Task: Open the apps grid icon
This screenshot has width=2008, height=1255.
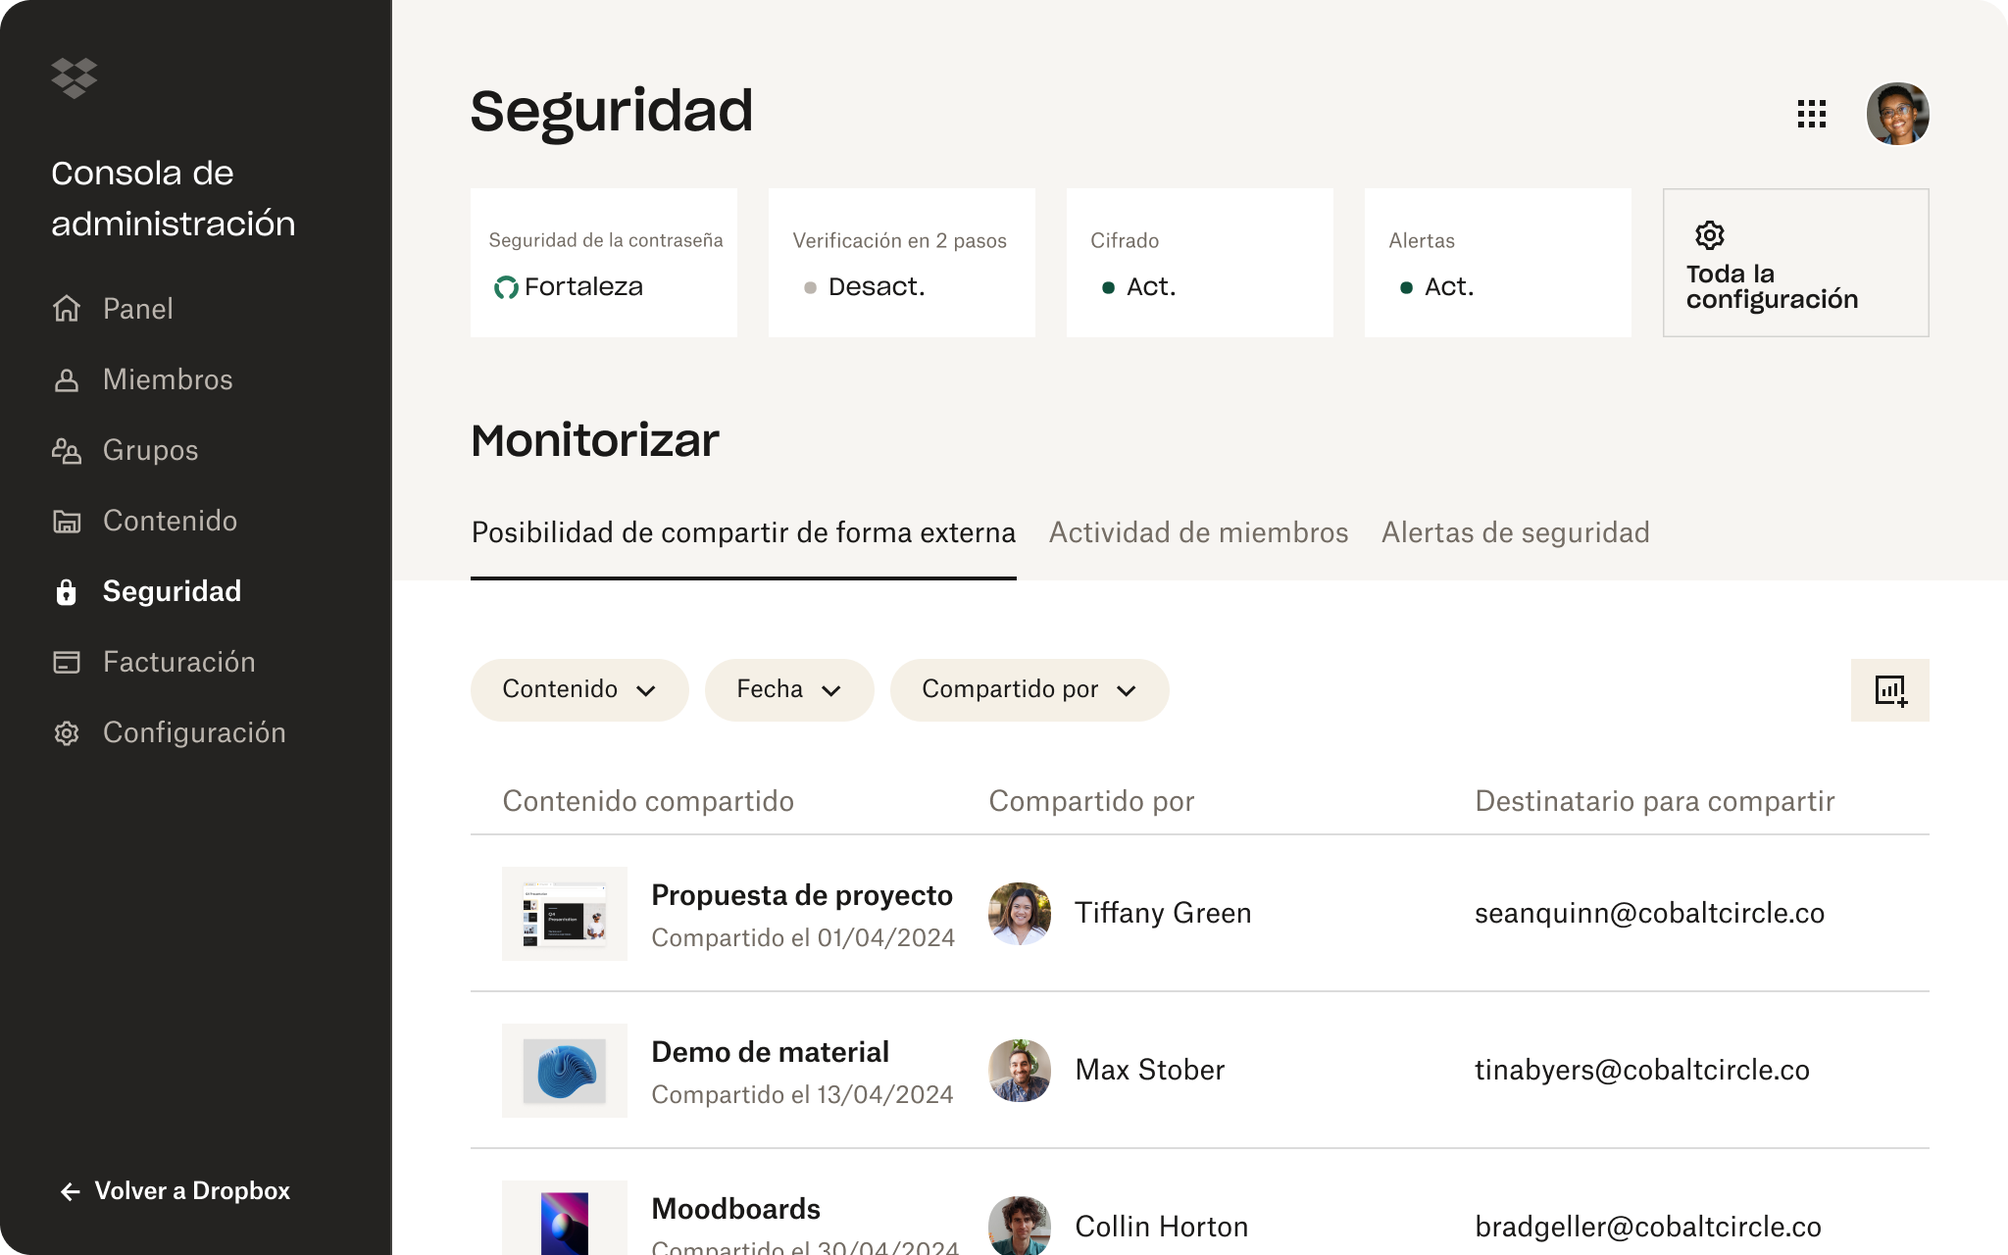Action: (1812, 114)
